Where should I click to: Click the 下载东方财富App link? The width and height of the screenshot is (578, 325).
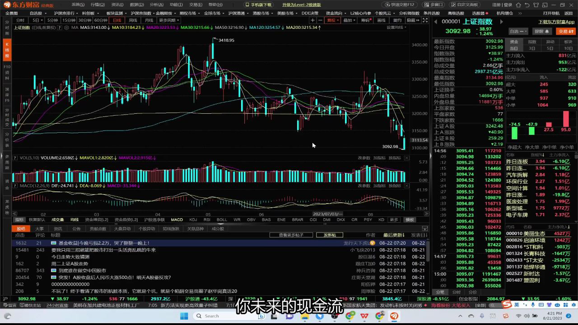pos(556,22)
